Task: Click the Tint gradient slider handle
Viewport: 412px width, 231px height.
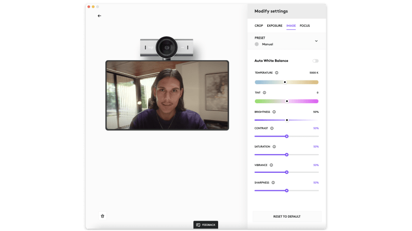Action: (x=287, y=101)
